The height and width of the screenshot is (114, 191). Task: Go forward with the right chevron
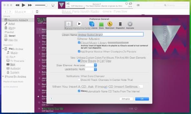click(10, 12)
